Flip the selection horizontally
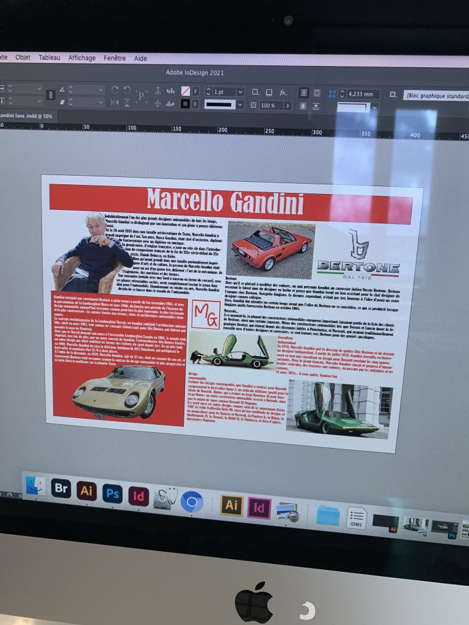 [x=115, y=103]
